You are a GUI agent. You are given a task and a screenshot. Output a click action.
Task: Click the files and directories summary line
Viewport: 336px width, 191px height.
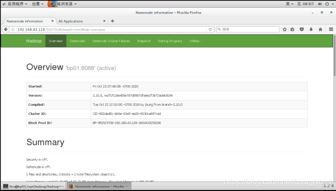click(71, 175)
